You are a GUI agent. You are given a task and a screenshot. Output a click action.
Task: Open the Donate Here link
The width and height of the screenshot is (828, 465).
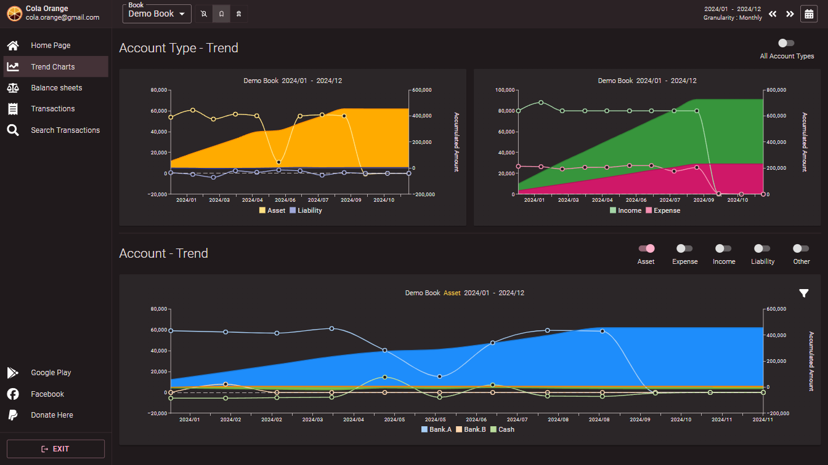click(x=52, y=415)
